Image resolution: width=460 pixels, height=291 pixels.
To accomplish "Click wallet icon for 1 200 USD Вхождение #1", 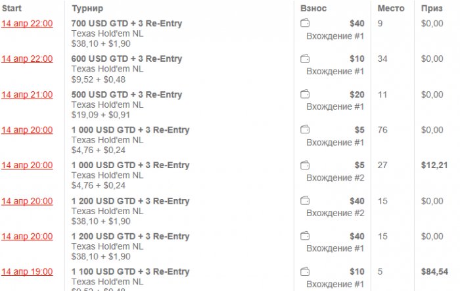I will [x=305, y=236].
